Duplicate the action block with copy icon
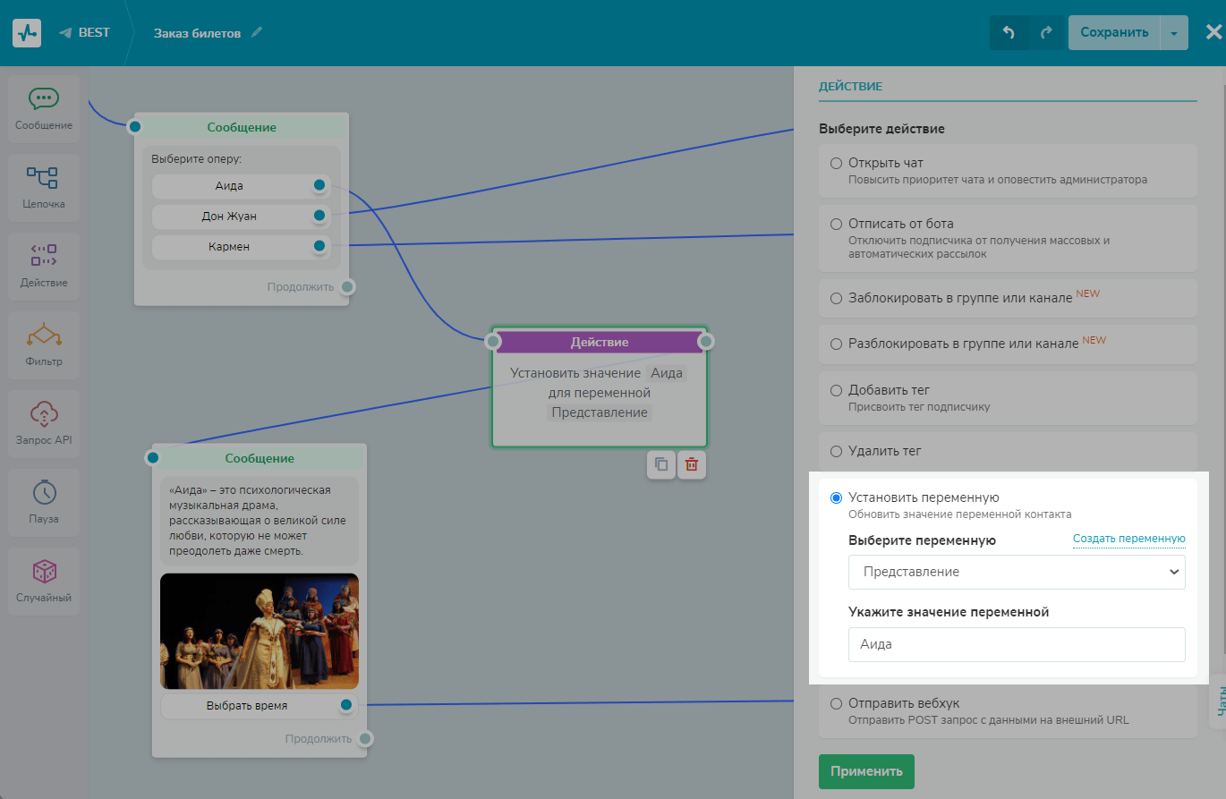Screen dimensions: 1226x799 tap(661, 464)
